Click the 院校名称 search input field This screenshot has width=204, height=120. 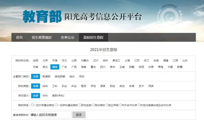pos(50,115)
